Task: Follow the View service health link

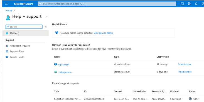Action: 103,33
